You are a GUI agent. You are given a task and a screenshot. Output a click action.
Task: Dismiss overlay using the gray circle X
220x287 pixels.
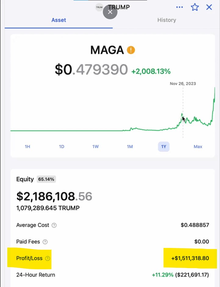point(110,12)
